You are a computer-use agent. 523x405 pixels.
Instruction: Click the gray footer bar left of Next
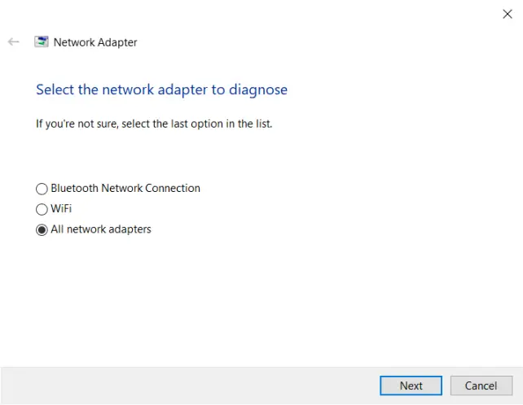(187, 385)
